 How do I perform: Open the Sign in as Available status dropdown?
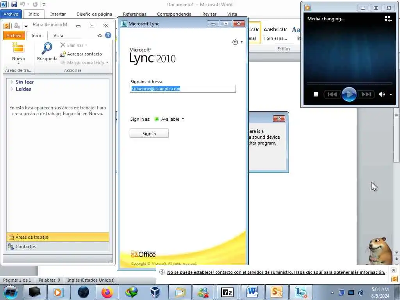coord(170,119)
